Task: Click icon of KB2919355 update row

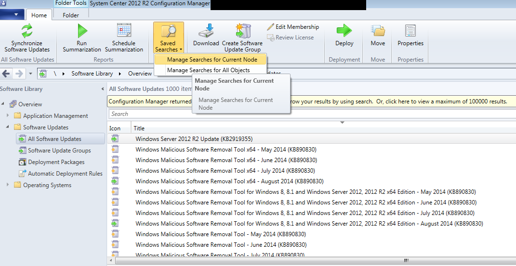Action: coord(115,139)
